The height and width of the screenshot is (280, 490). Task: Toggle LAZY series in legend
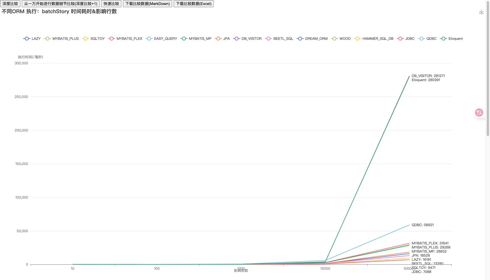(32, 39)
